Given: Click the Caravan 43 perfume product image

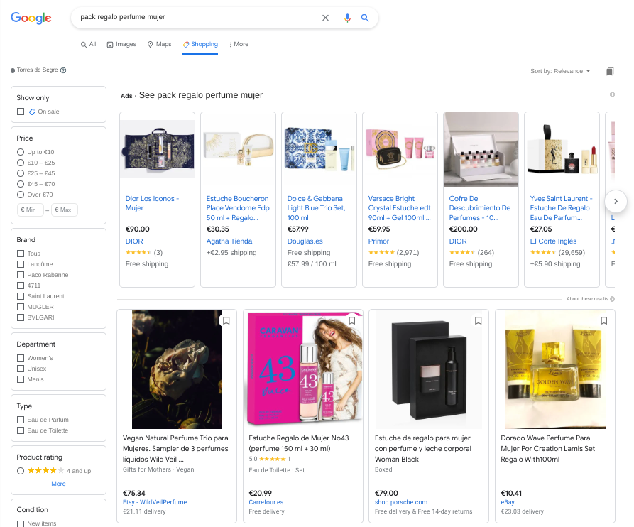Looking at the screenshot, I should [x=303, y=369].
